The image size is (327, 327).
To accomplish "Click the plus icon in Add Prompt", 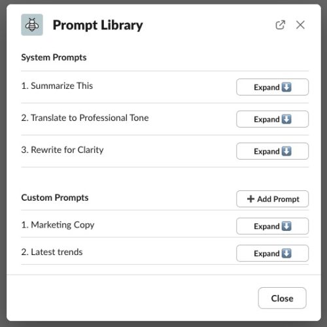I will tap(250, 199).
